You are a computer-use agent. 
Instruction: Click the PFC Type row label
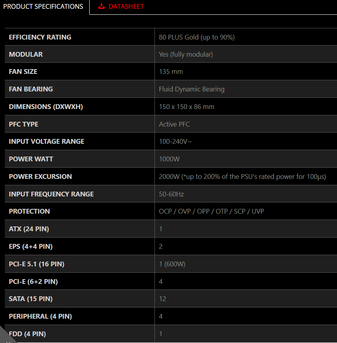coord(24,124)
